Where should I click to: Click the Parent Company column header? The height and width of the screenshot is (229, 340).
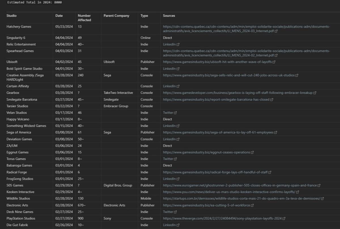(x=116, y=16)
